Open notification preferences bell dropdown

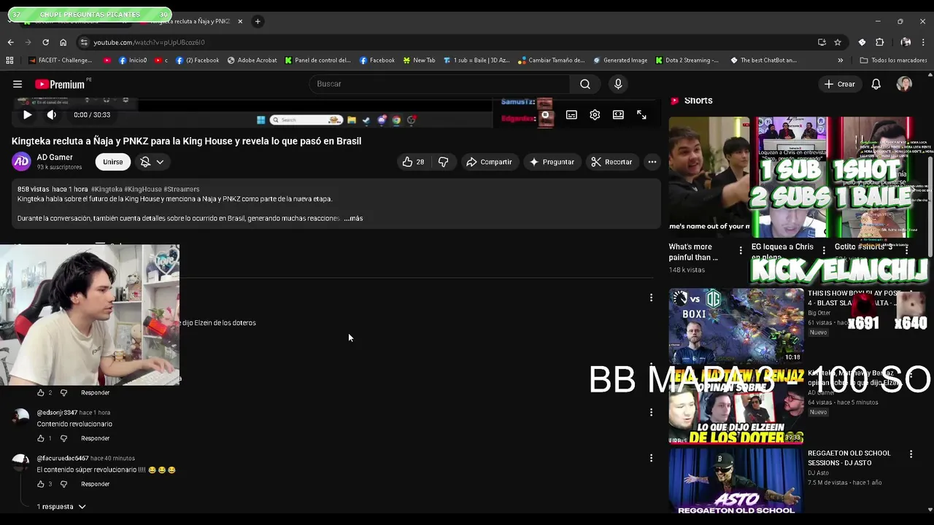point(152,162)
